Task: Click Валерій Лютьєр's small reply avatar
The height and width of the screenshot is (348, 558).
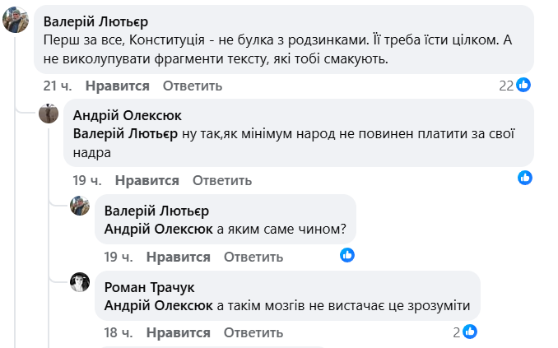Action: [80, 206]
